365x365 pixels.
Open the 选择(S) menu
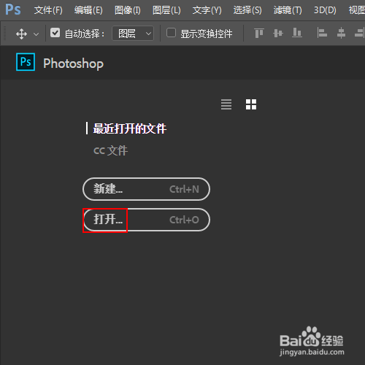[247, 10]
